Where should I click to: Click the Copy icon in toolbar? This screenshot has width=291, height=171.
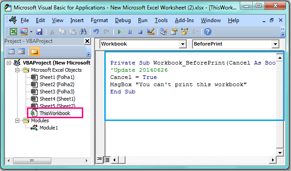pyautogui.click(x=62, y=32)
